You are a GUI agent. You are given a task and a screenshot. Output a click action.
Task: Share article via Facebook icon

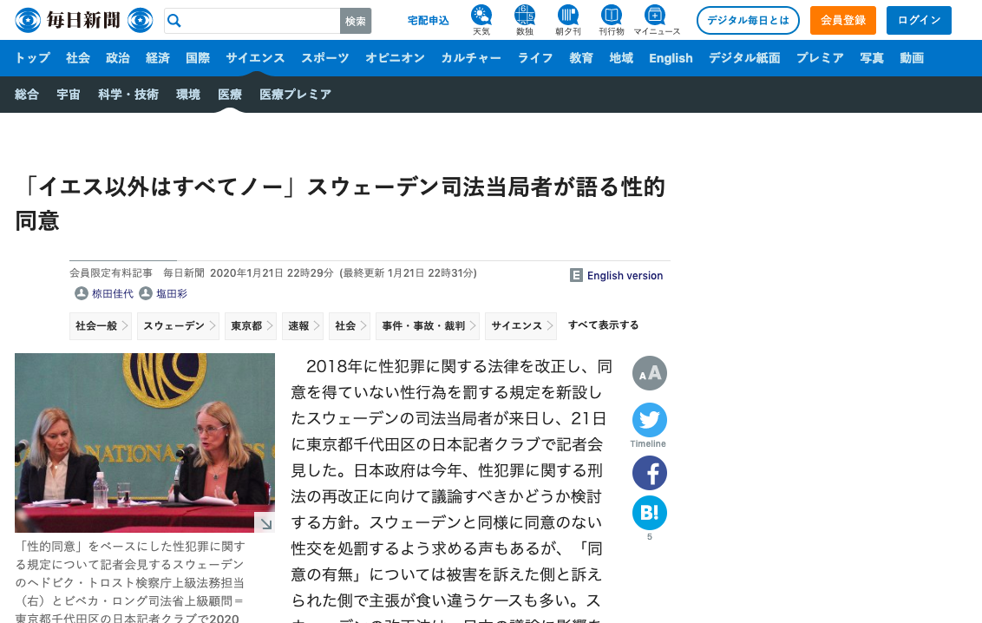pyautogui.click(x=649, y=473)
